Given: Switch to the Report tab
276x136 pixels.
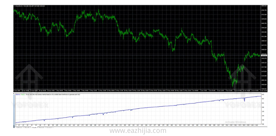Looking at the screenshot, I should [x=42, y=128].
